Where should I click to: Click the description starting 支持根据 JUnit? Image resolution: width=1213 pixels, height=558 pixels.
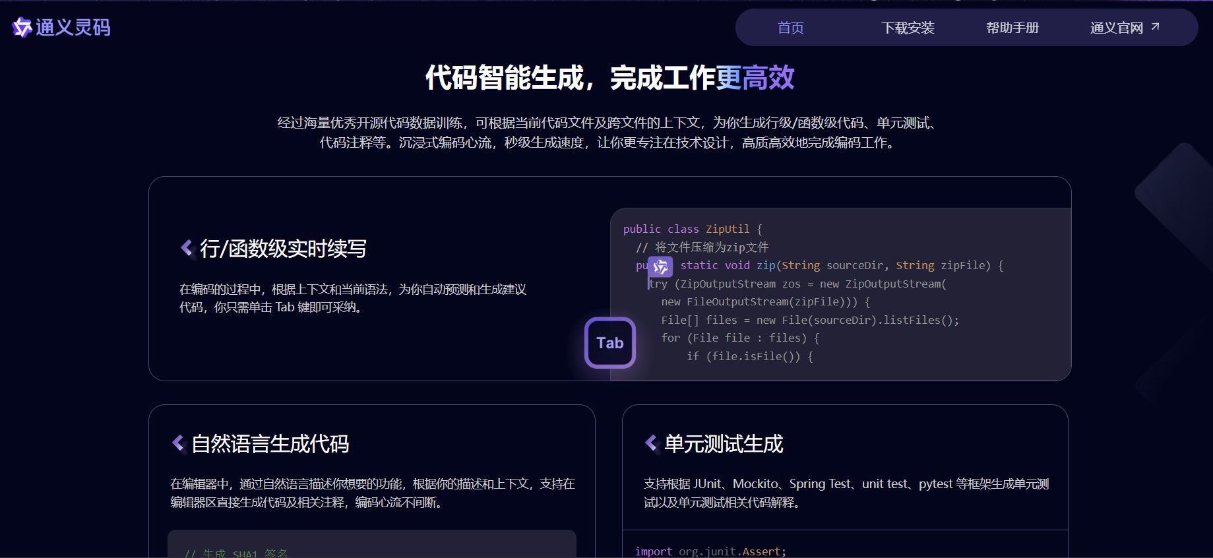coord(846,493)
